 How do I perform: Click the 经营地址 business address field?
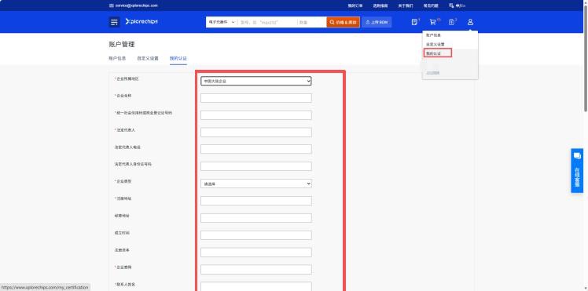(256, 218)
